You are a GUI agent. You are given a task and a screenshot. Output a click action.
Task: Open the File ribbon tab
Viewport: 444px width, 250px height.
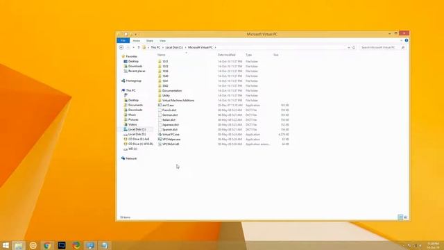click(123, 40)
